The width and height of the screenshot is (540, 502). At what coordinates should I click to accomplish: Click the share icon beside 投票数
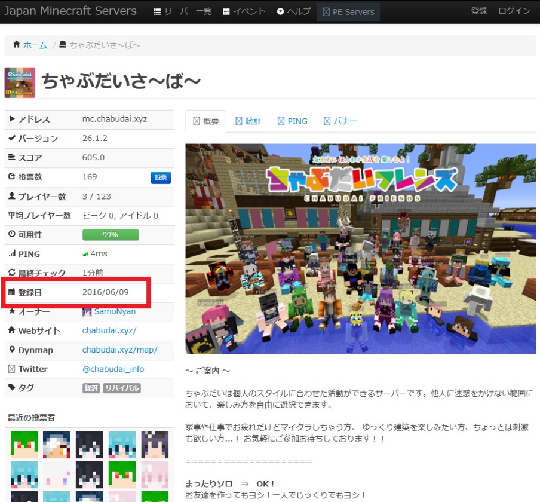[x=12, y=176]
